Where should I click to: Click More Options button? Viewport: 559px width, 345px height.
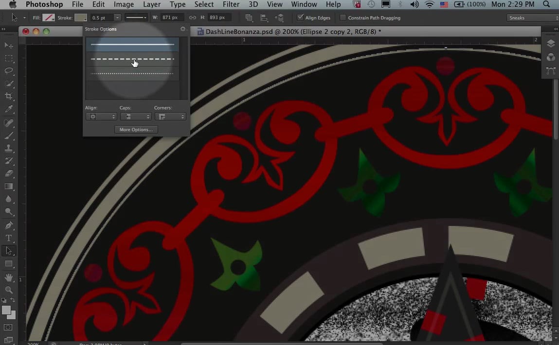136,130
